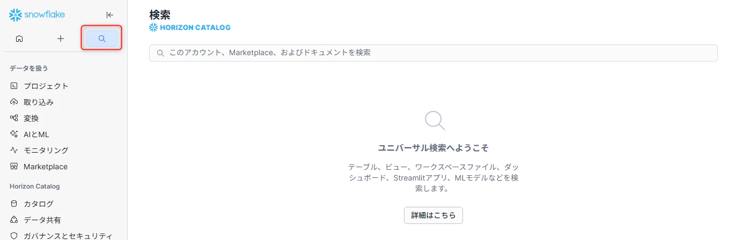Click the モニタリング pulse icon
Screen dimensions: 735x240
pyautogui.click(x=14, y=150)
